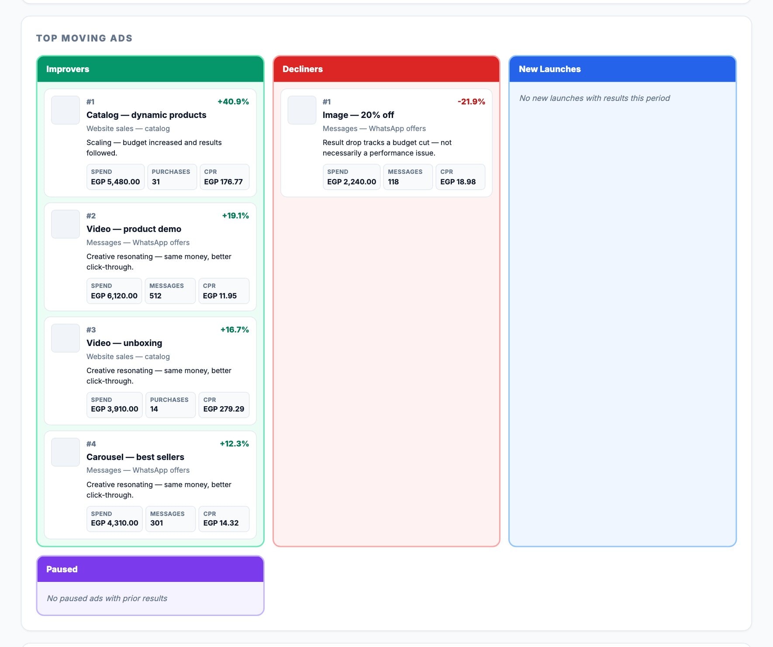
Task: Open ad title Video — product demo
Action: [x=134, y=229]
